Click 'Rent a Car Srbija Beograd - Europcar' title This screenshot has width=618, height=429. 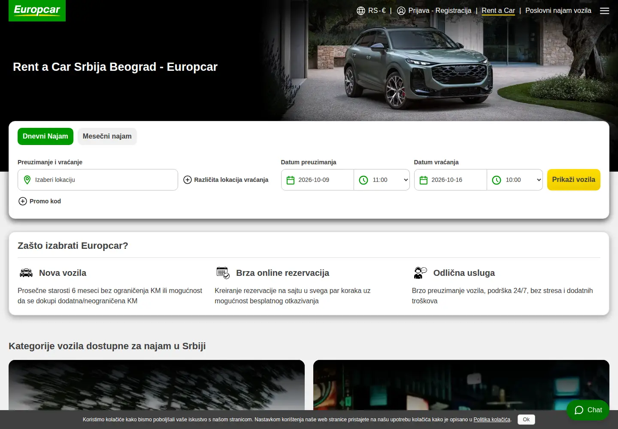click(x=115, y=67)
